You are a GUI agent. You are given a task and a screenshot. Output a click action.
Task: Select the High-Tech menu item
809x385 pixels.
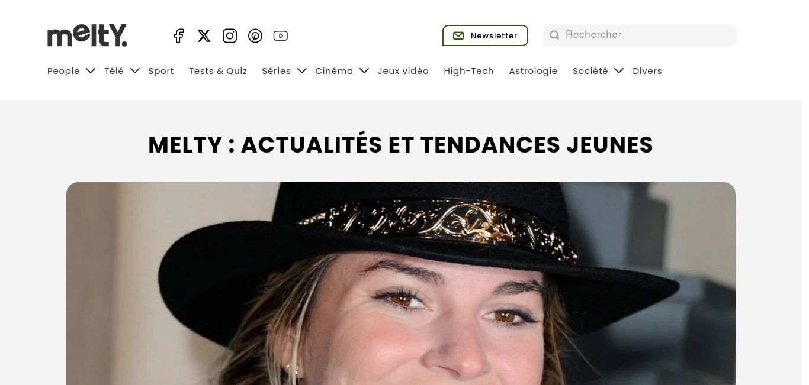[468, 71]
